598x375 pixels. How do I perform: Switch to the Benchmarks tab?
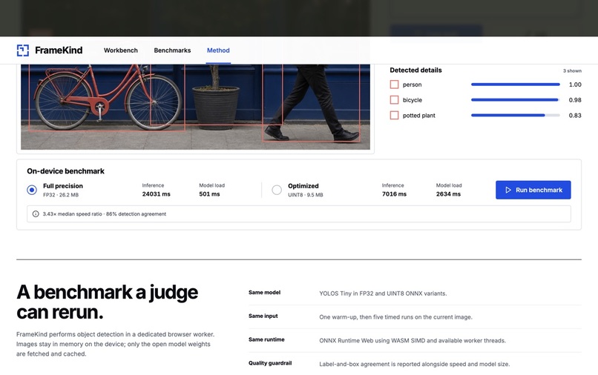[x=172, y=50]
